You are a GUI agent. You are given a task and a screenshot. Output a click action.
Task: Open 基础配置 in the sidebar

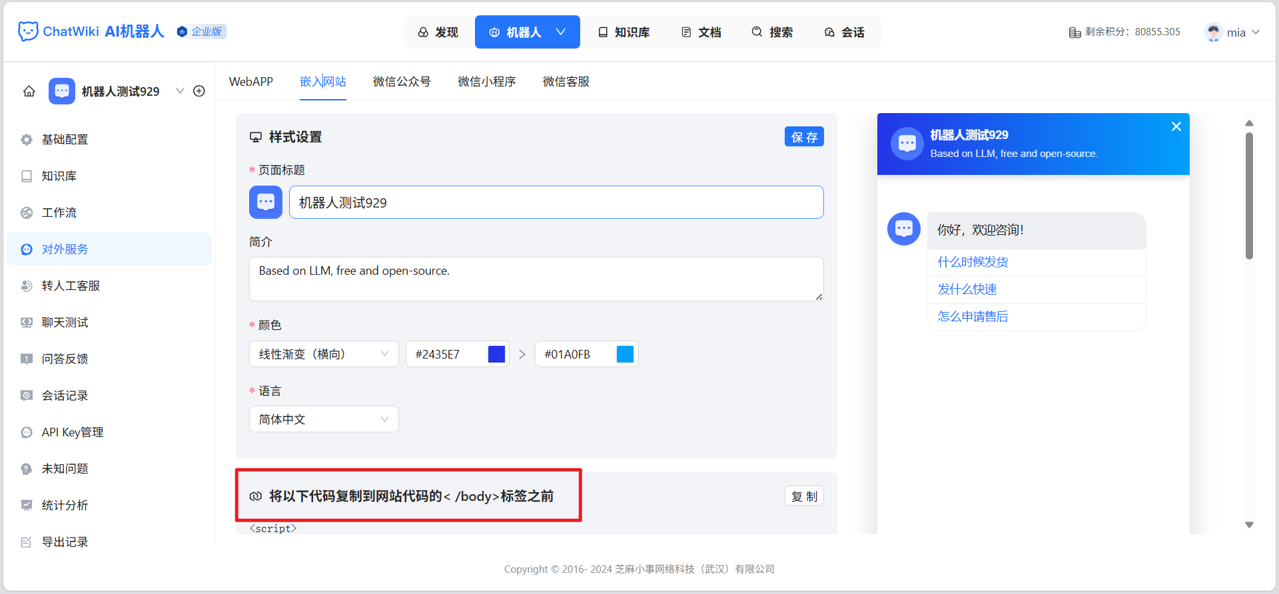pos(109,139)
